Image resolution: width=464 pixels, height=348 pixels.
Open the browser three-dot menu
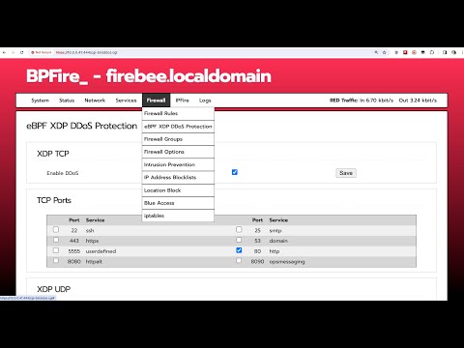(x=462, y=52)
